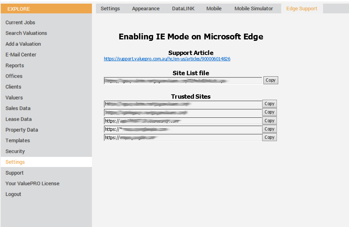Switch to the Appearance tab

(x=146, y=8)
